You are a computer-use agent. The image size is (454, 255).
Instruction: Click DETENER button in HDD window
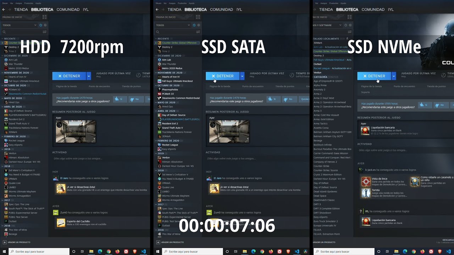point(69,76)
